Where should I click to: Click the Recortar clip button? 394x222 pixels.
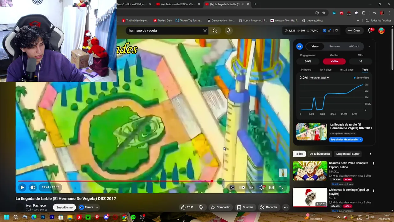[x=269, y=208]
